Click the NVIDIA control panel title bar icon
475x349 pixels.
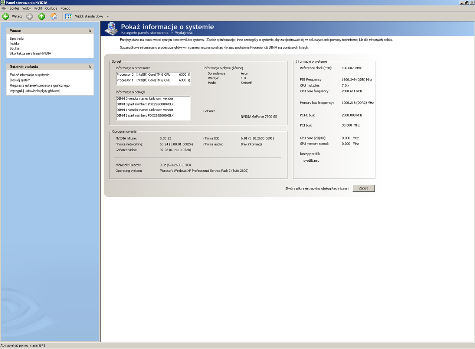3,2
